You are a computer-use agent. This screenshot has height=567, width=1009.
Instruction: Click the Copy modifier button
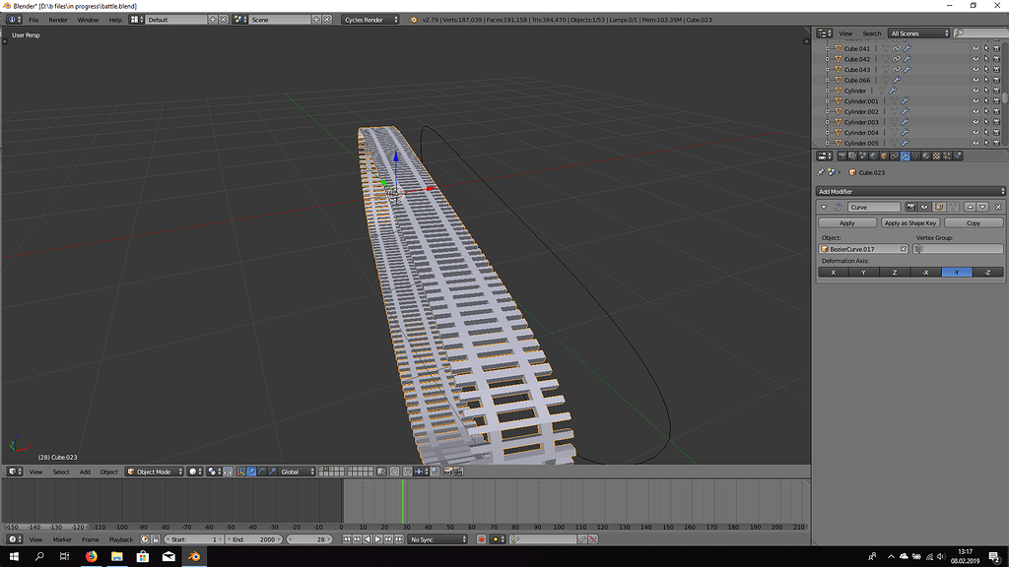(x=973, y=223)
